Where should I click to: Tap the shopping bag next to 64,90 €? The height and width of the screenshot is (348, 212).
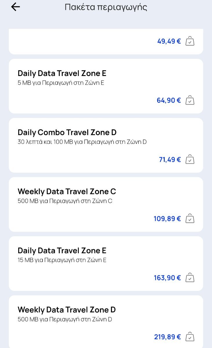190,100
